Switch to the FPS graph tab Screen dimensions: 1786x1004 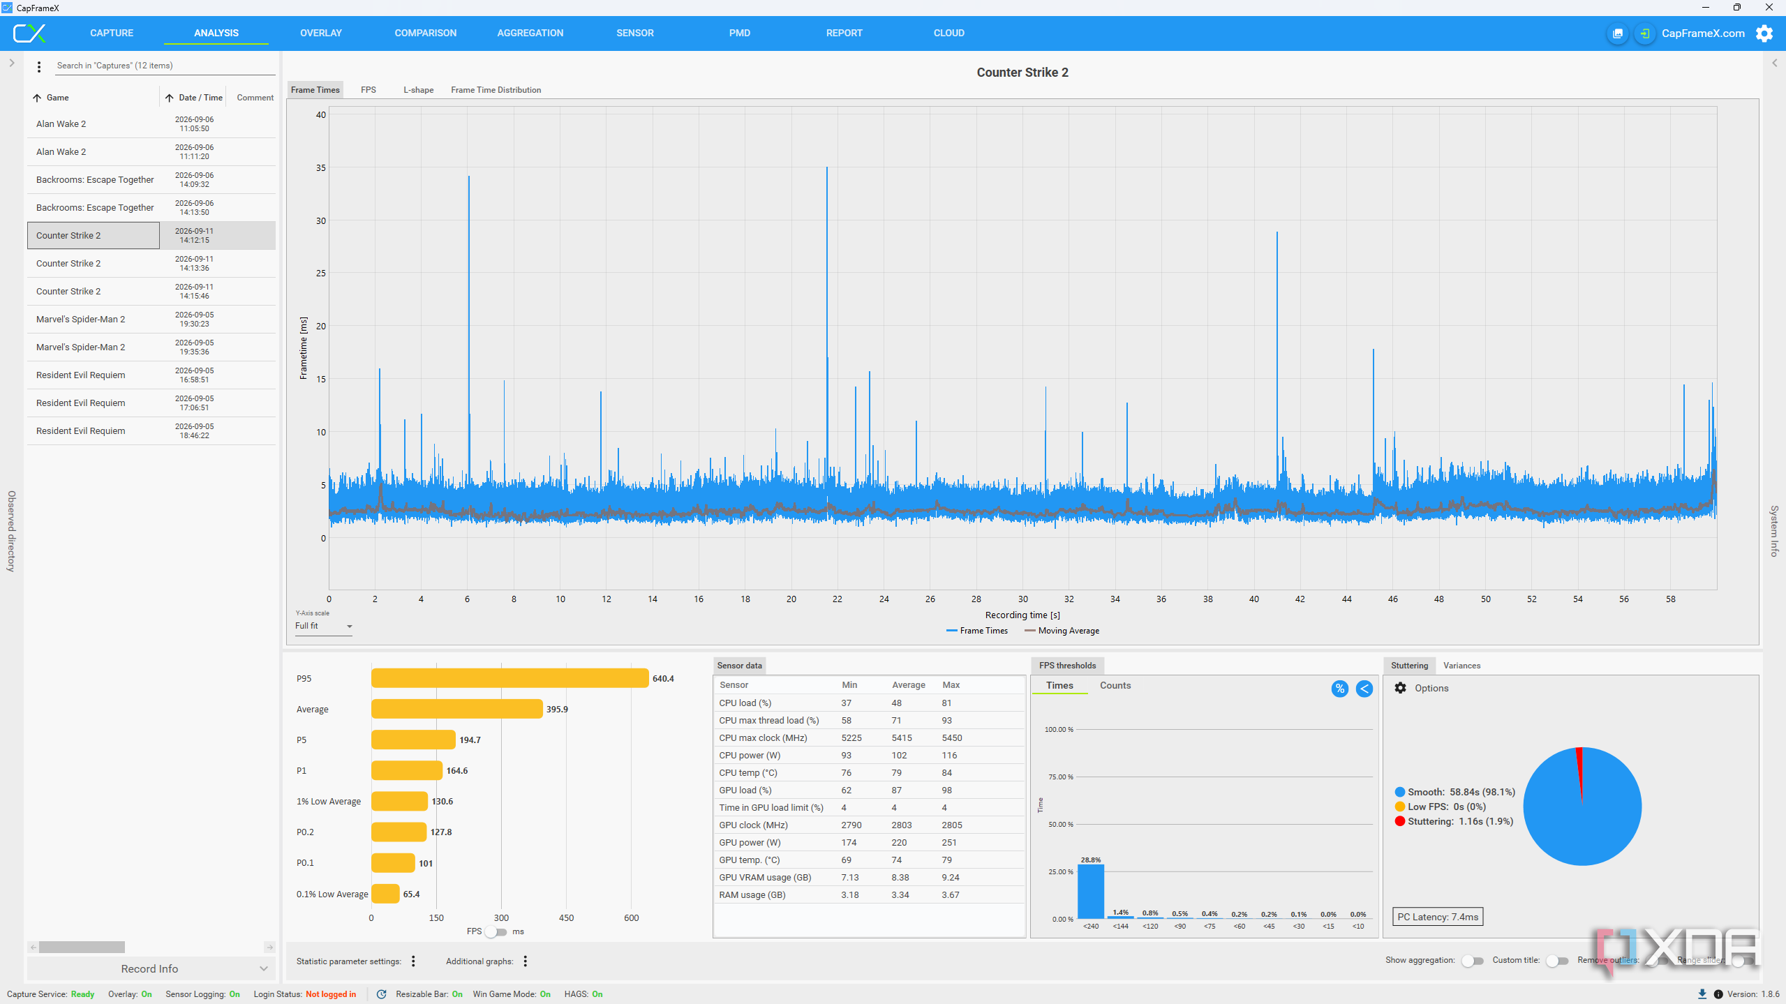coord(369,90)
